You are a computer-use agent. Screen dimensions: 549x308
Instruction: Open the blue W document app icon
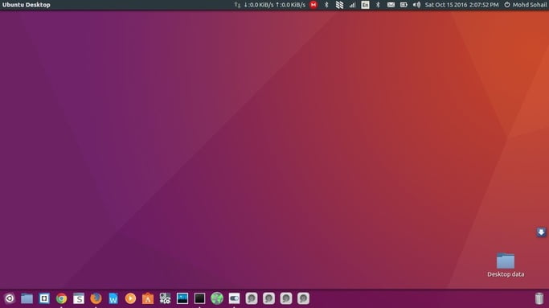pyautogui.click(x=113, y=298)
